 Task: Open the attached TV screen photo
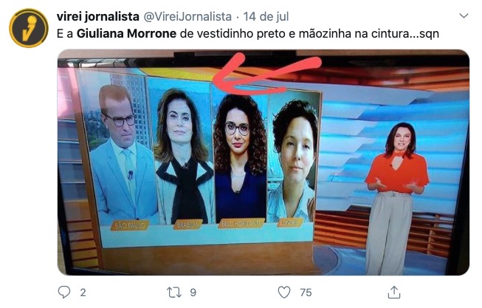[264, 162]
